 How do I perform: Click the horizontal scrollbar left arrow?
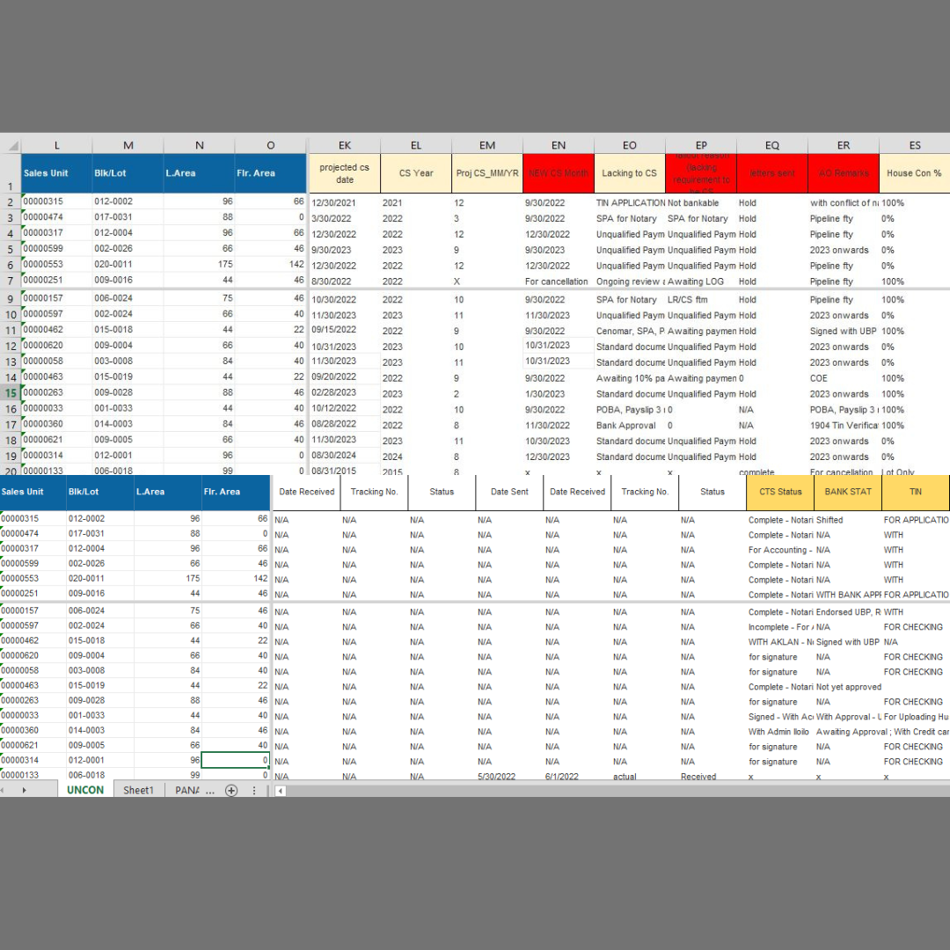(281, 791)
